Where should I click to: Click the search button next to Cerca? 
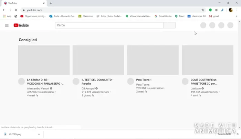169,25
